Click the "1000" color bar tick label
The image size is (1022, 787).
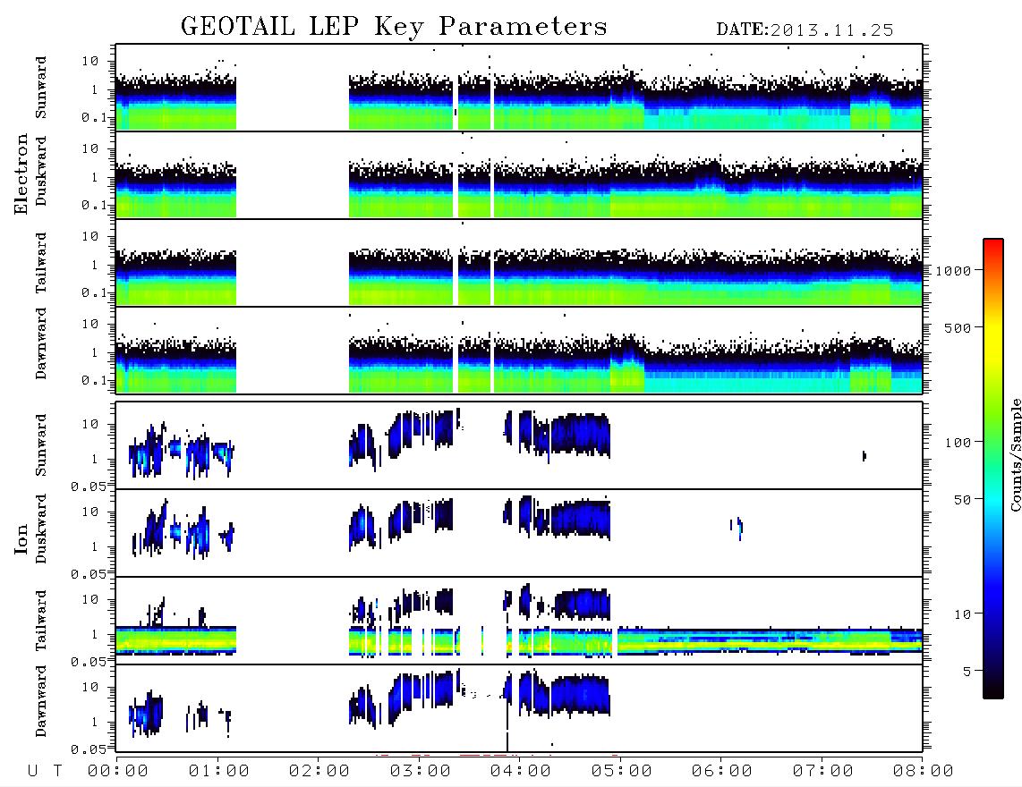pos(953,271)
